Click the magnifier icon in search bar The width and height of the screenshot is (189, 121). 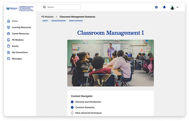pyautogui.click(x=44, y=7)
